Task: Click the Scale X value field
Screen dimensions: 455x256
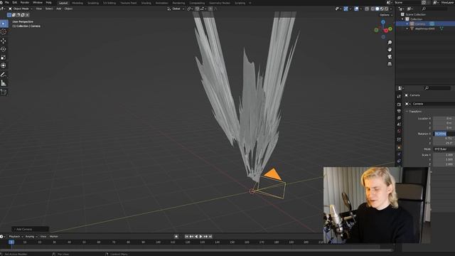Action: 444,155
